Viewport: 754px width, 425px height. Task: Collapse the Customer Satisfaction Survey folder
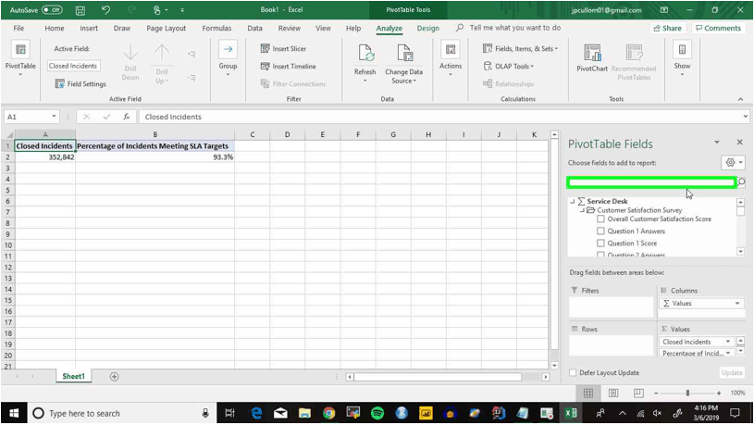pos(582,210)
